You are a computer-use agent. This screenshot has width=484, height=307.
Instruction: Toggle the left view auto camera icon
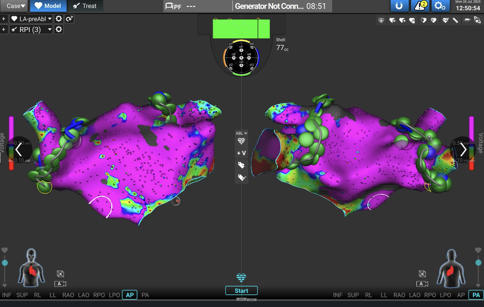(60, 284)
